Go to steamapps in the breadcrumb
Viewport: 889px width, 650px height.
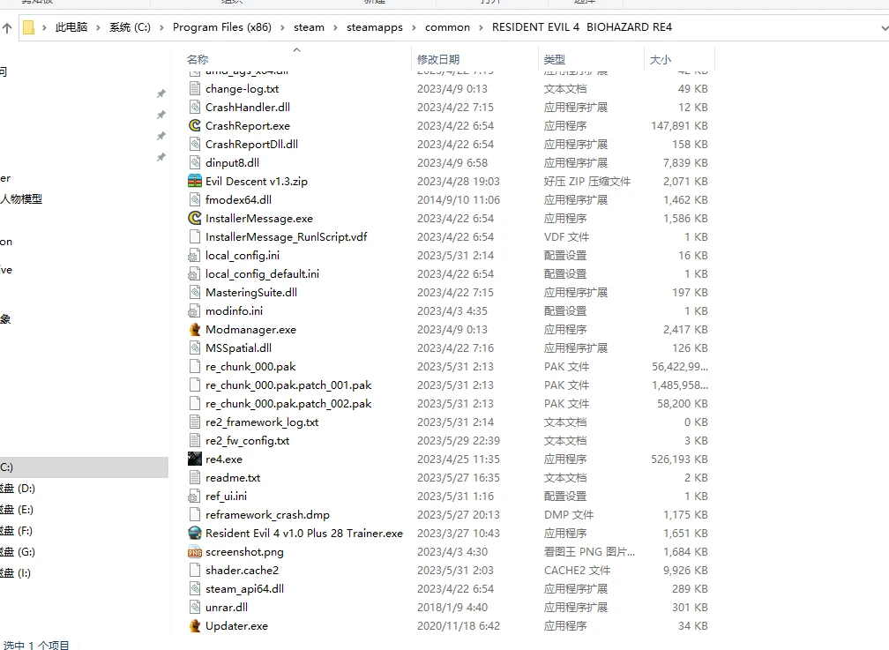[375, 27]
